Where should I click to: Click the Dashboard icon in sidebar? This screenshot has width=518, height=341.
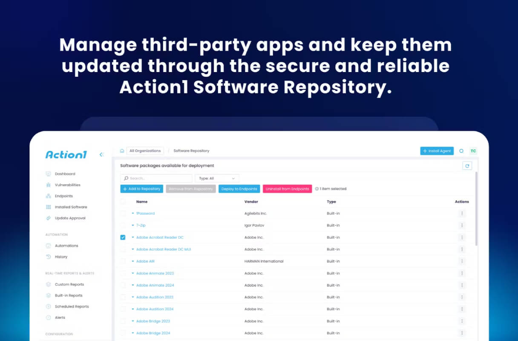[49, 174]
